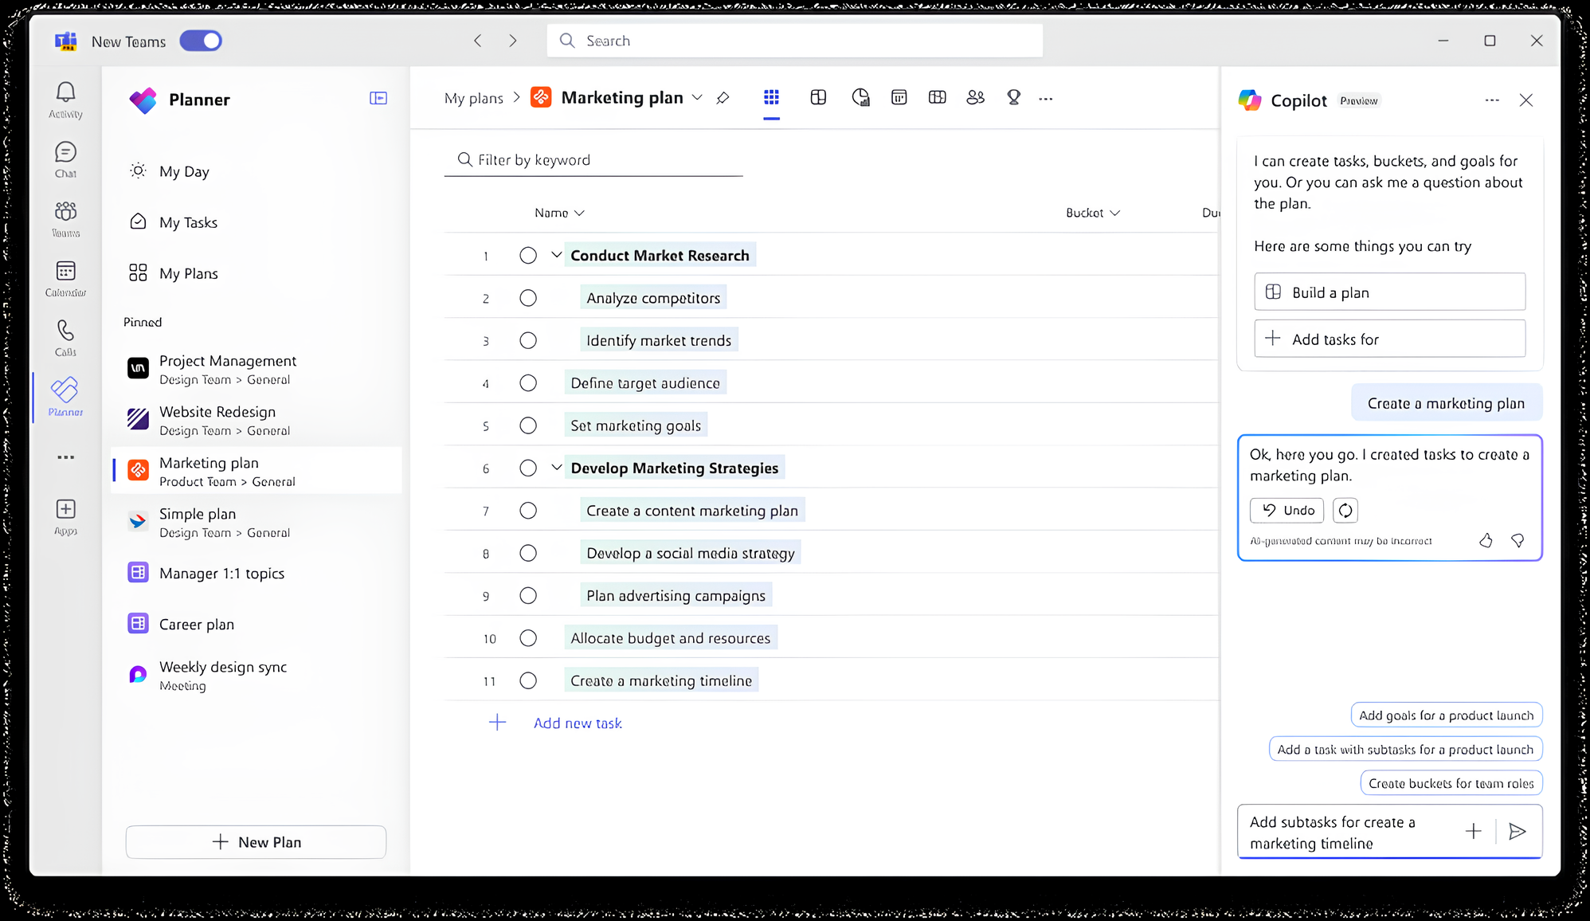Regenerate Copilot response icon

pos(1345,511)
